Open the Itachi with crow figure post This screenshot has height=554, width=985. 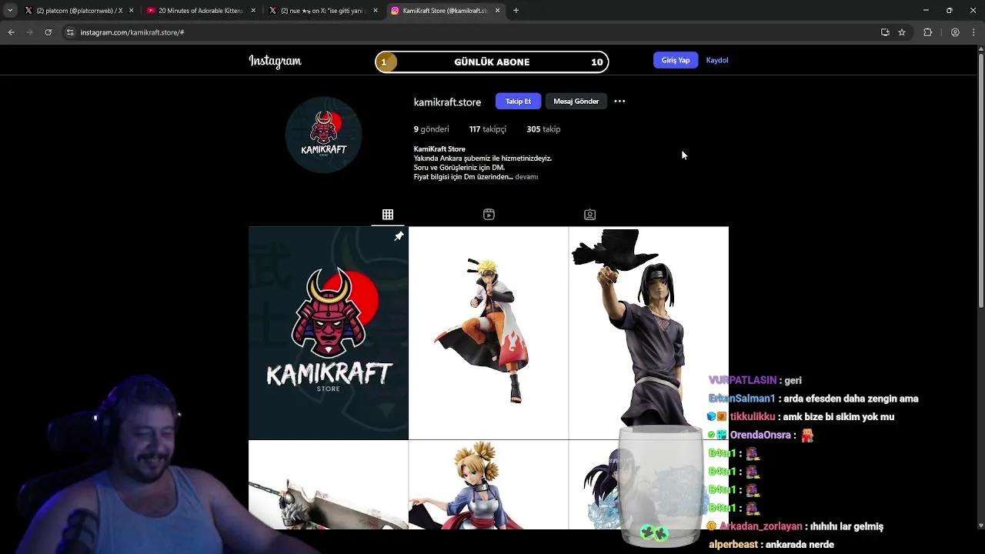tap(649, 333)
